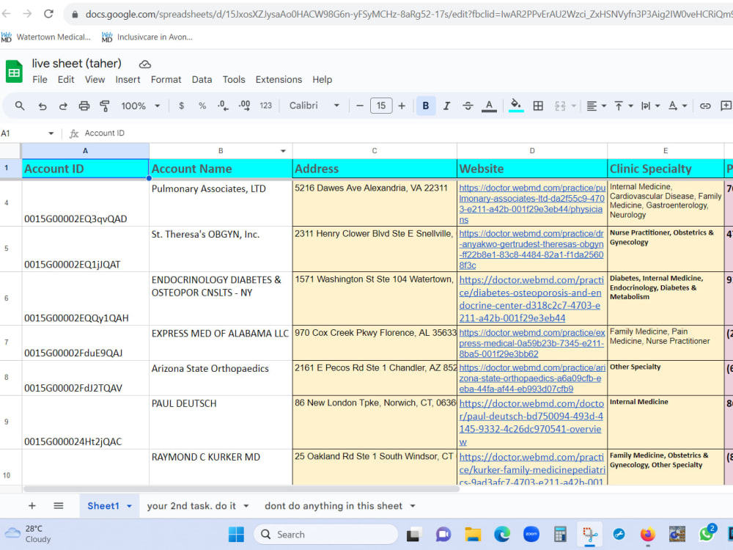
Task: Open the fill color picker
Action: click(516, 105)
